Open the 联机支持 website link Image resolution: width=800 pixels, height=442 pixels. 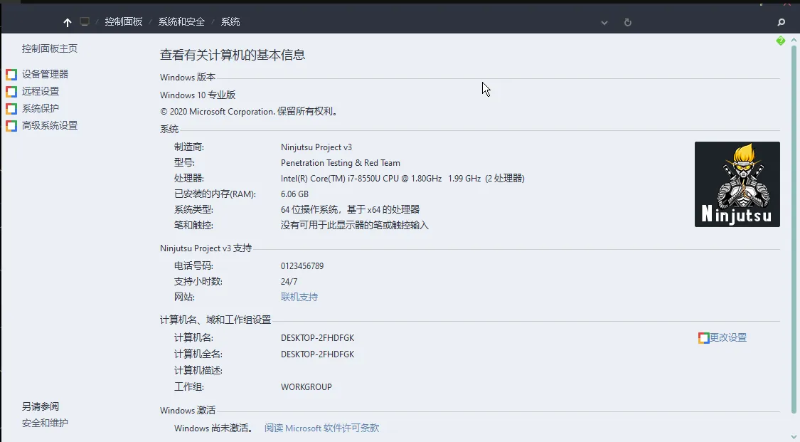[x=299, y=297]
